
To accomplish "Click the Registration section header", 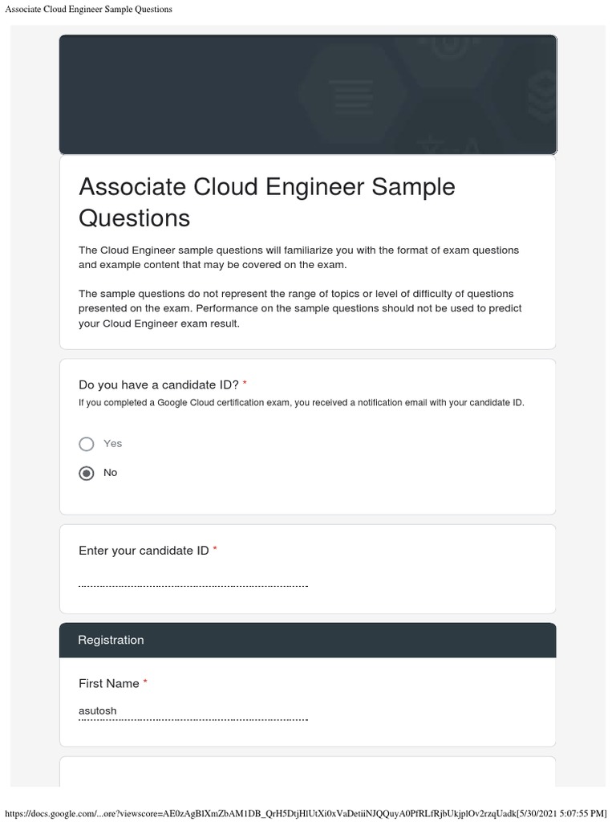I will click(x=111, y=640).
